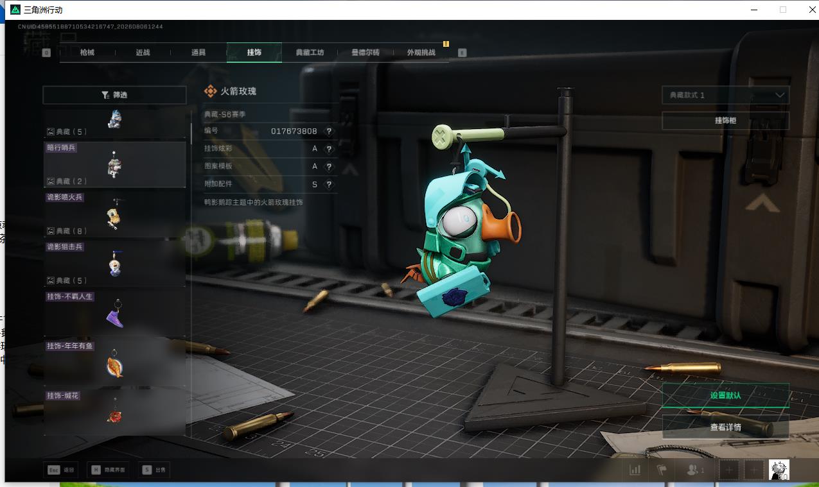Switch to the 枪械 tab
Screen dimensions: 819x487
[87, 53]
